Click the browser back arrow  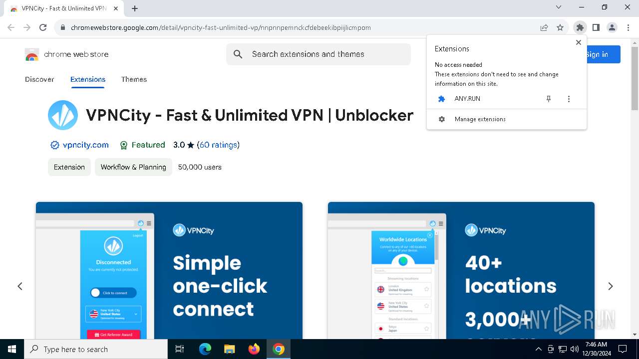(x=11, y=27)
